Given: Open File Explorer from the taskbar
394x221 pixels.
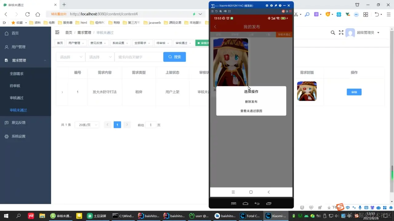Looking at the screenshot, I should 42,216.
